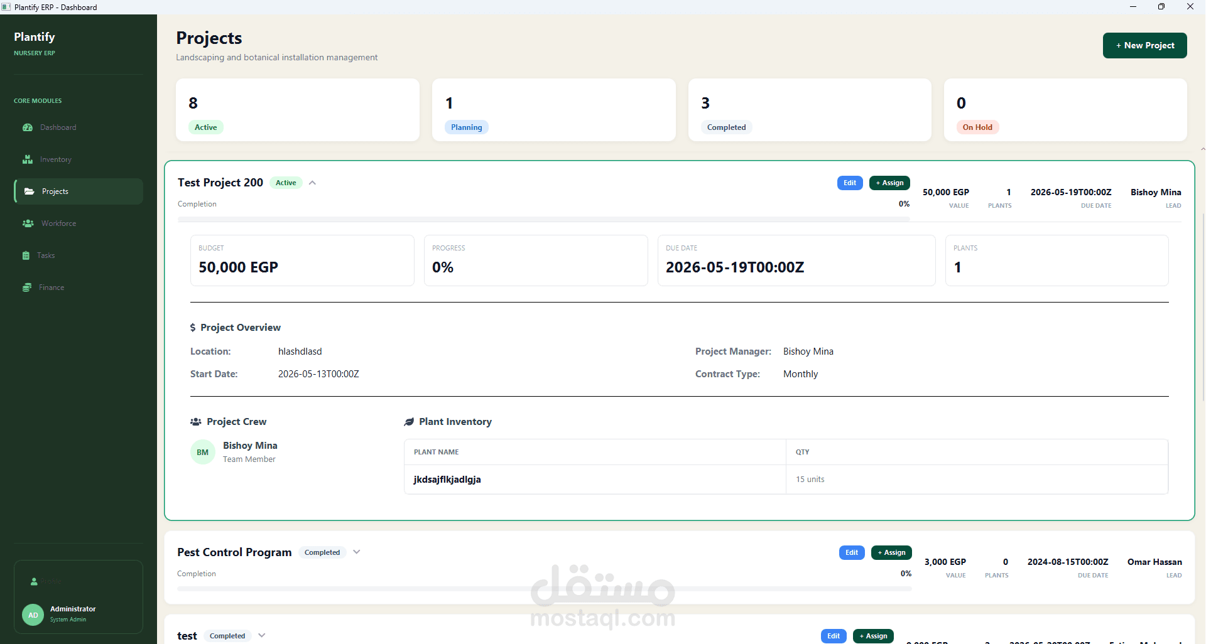Click the Completed badge on 'test' project
1206x644 pixels.
(227, 636)
